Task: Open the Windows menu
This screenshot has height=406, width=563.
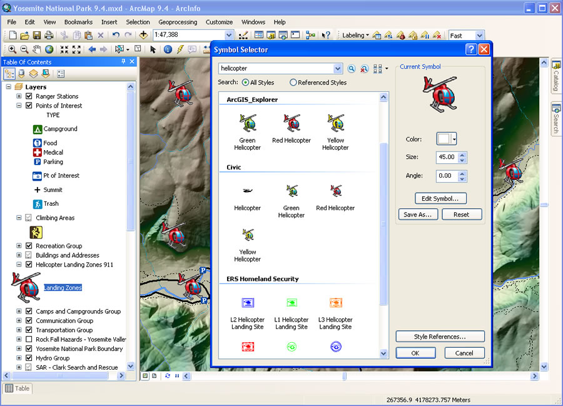Action: (x=253, y=22)
